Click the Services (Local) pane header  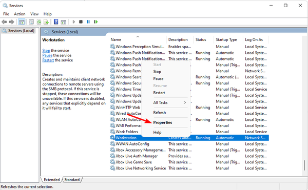click(65, 32)
